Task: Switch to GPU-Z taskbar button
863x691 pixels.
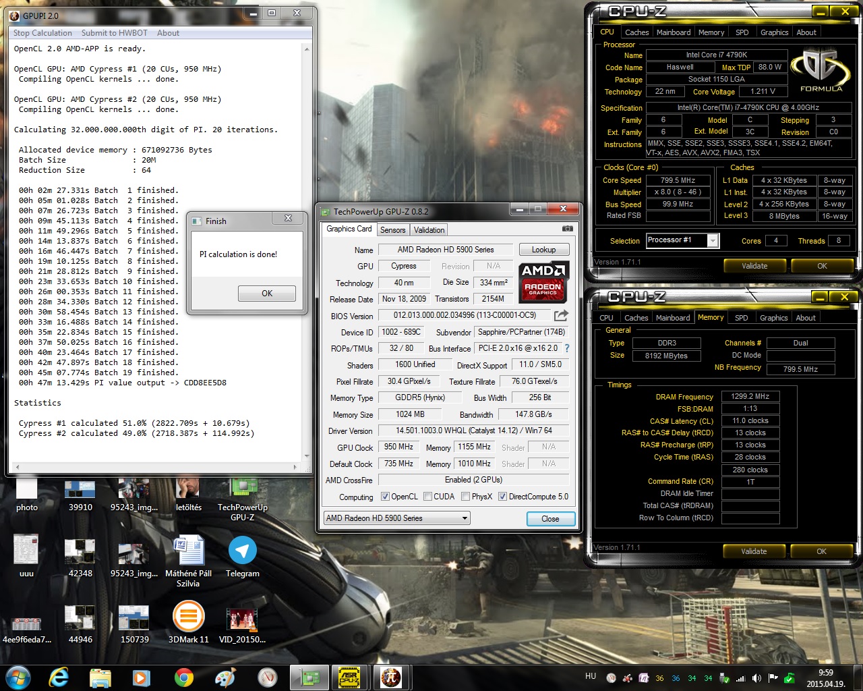Action: click(309, 678)
